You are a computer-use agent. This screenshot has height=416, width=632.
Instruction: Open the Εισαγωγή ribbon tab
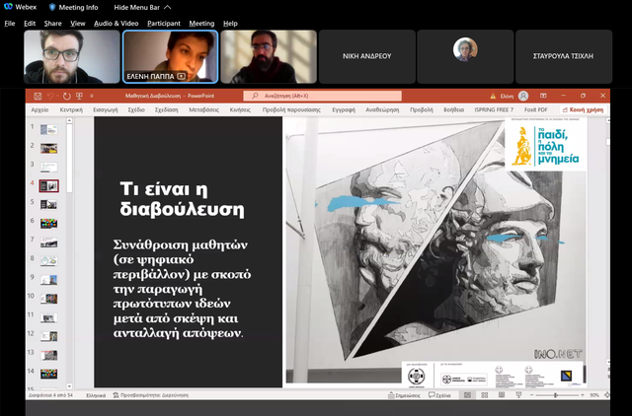pyautogui.click(x=106, y=109)
